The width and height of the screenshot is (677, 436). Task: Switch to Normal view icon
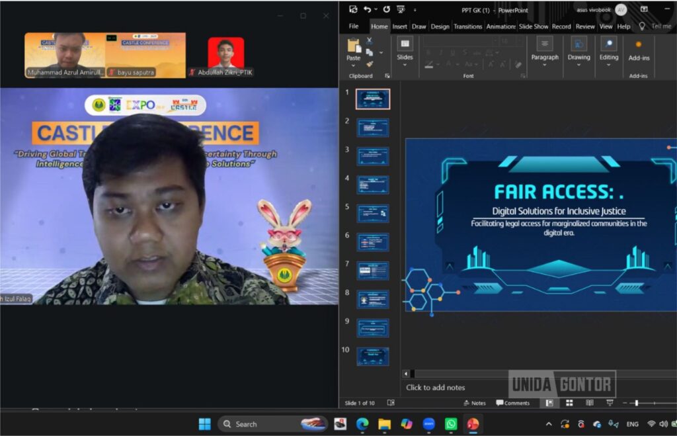(549, 403)
